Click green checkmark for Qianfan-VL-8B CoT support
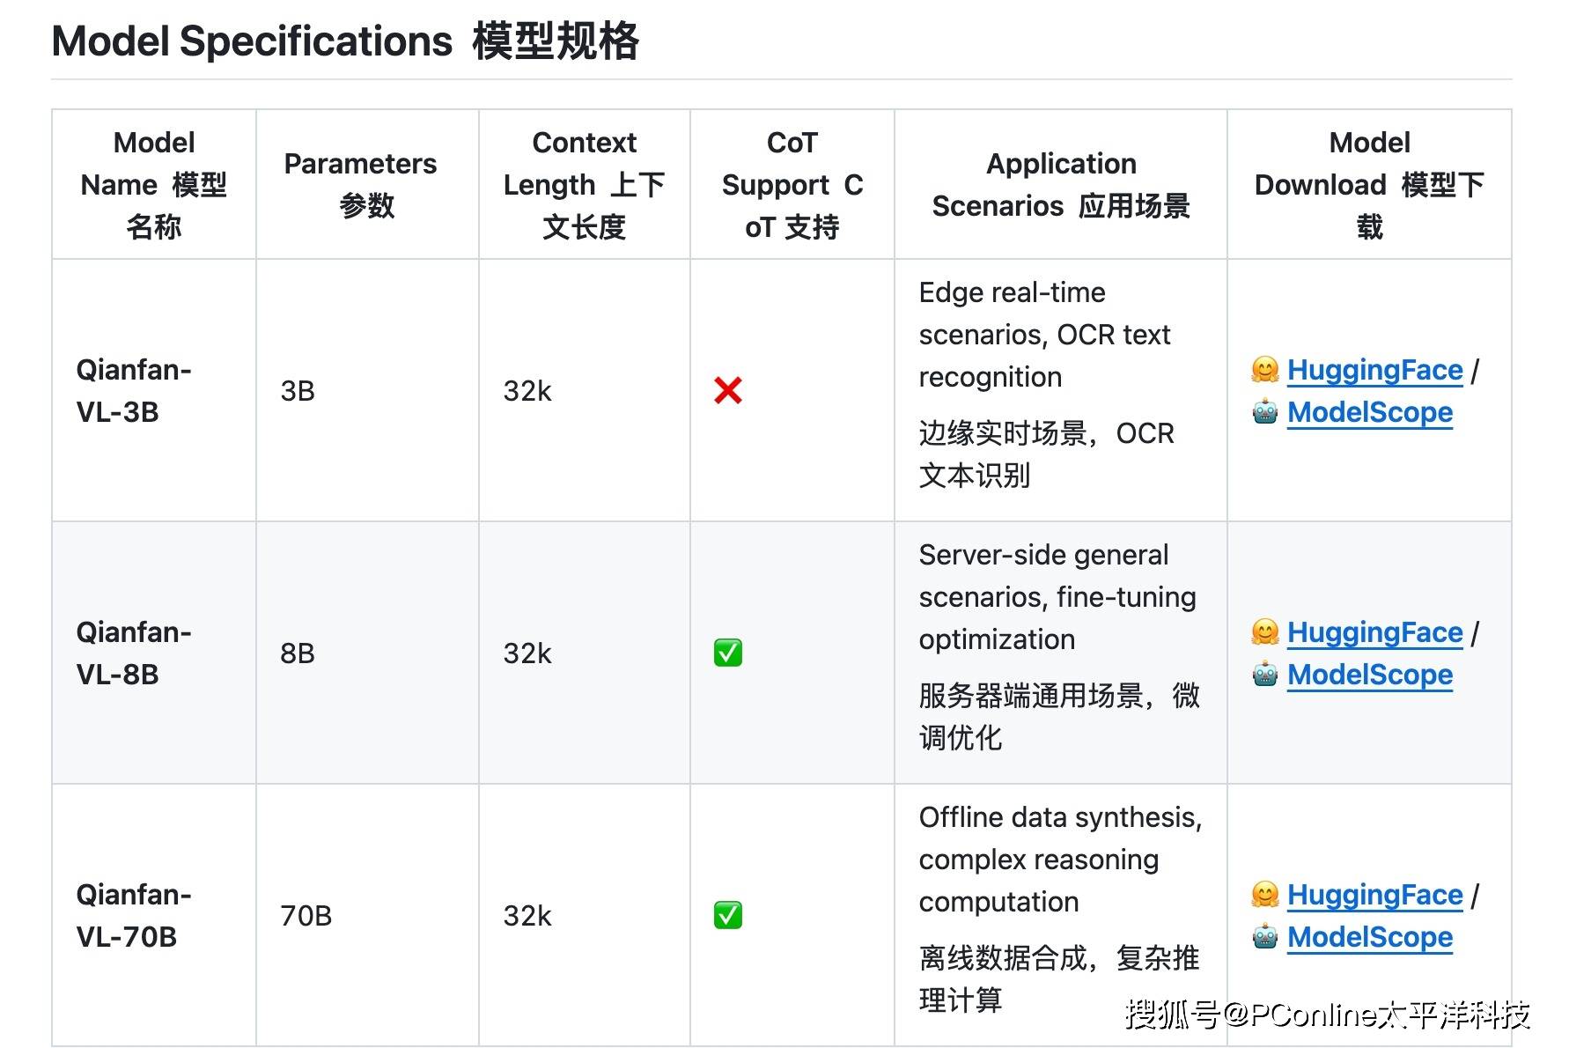The height and width of the screenshot is (1048, 1569). tap(727, 653)
